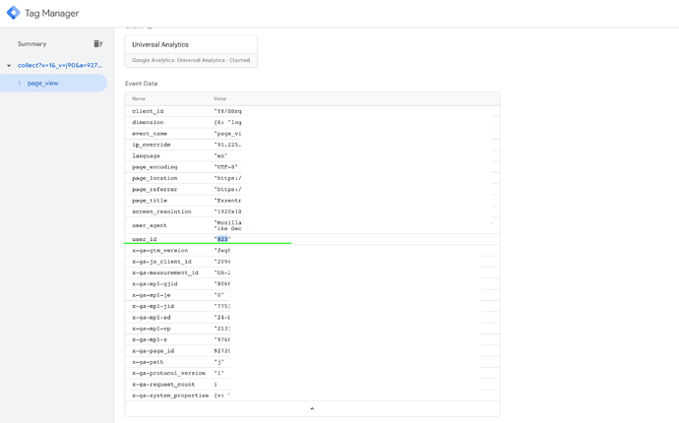Click the highlighted 823 user_id value

click(x=222, y=239)
